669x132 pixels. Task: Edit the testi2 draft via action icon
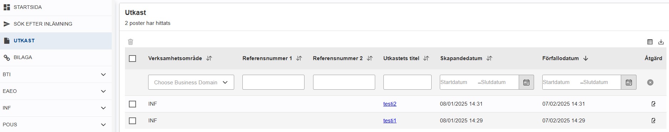coord(653,104)
